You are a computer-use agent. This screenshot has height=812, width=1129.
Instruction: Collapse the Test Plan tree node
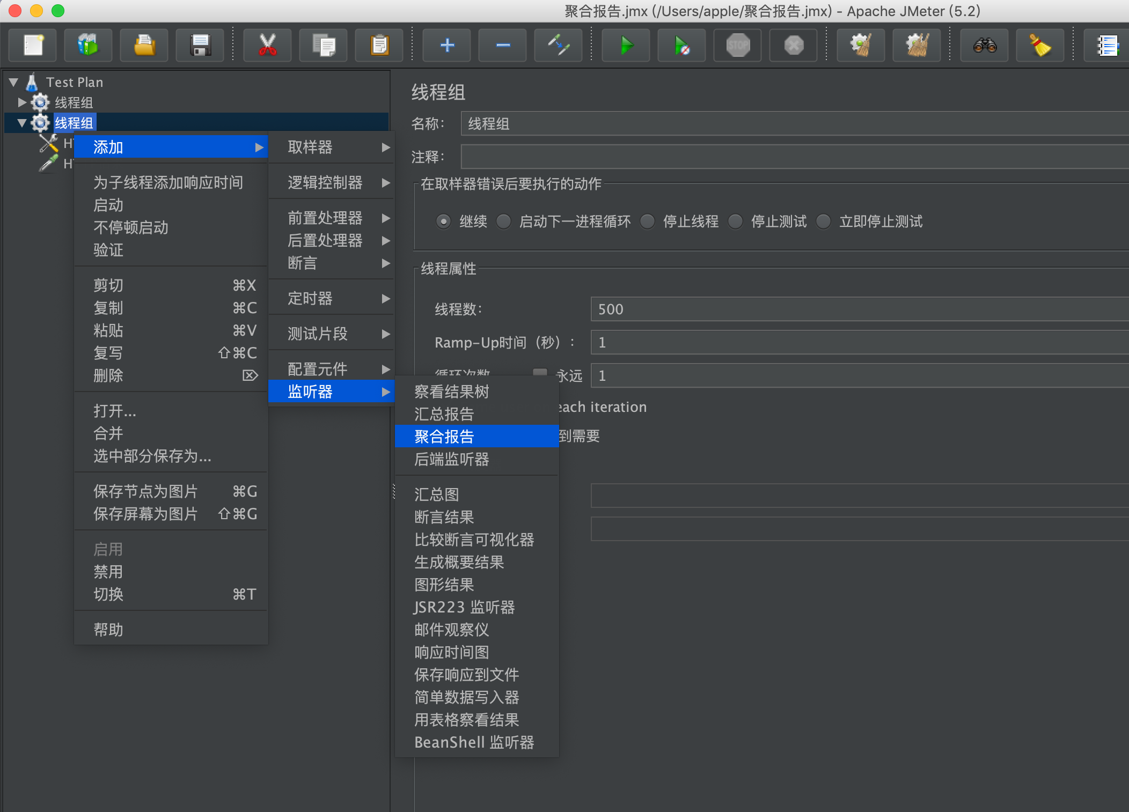14,82
